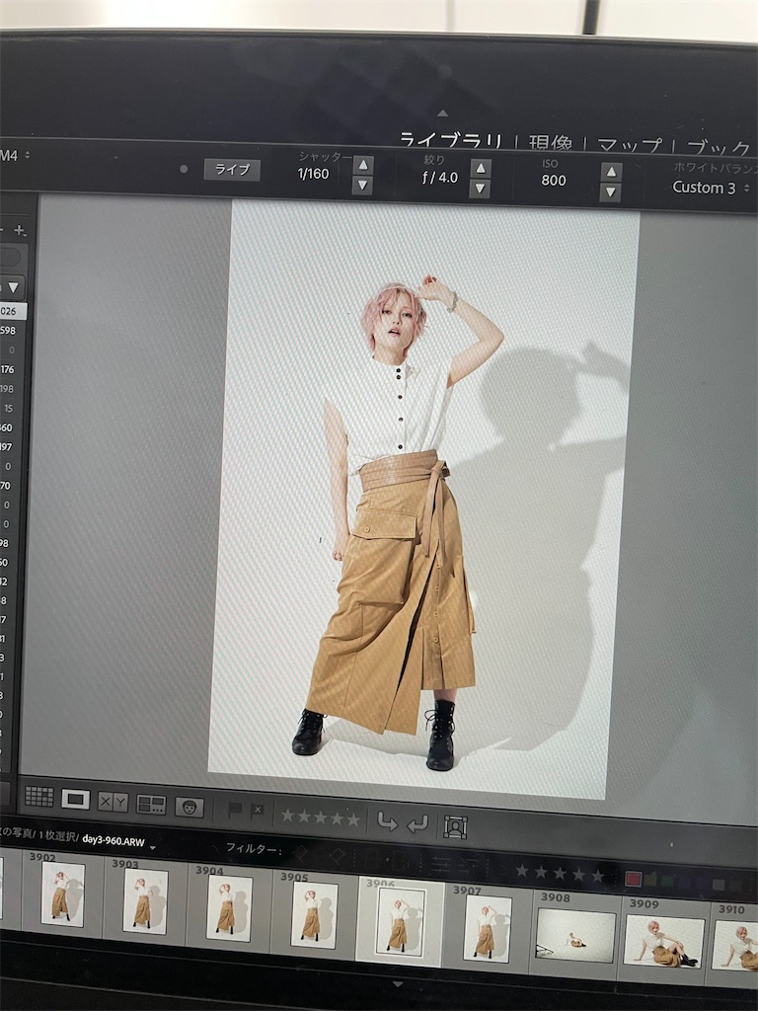Flag photo as rejected
Image resolution: width=758 pixels, height=1011 pixels.
click(x=257, y=812)
